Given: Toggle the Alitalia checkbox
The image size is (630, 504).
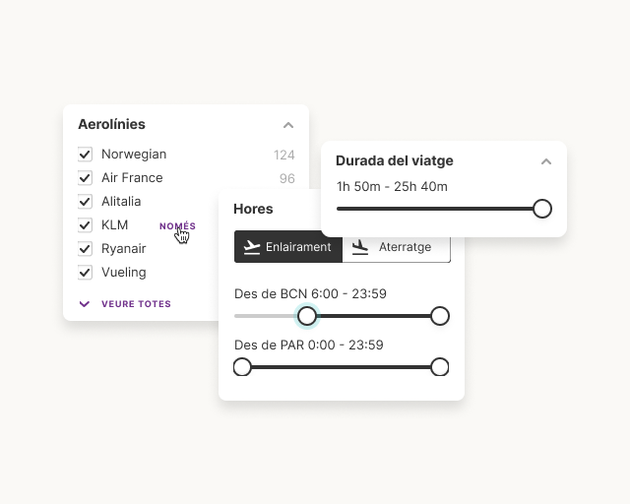Looking at the screenshot, I should pos(85,202).
